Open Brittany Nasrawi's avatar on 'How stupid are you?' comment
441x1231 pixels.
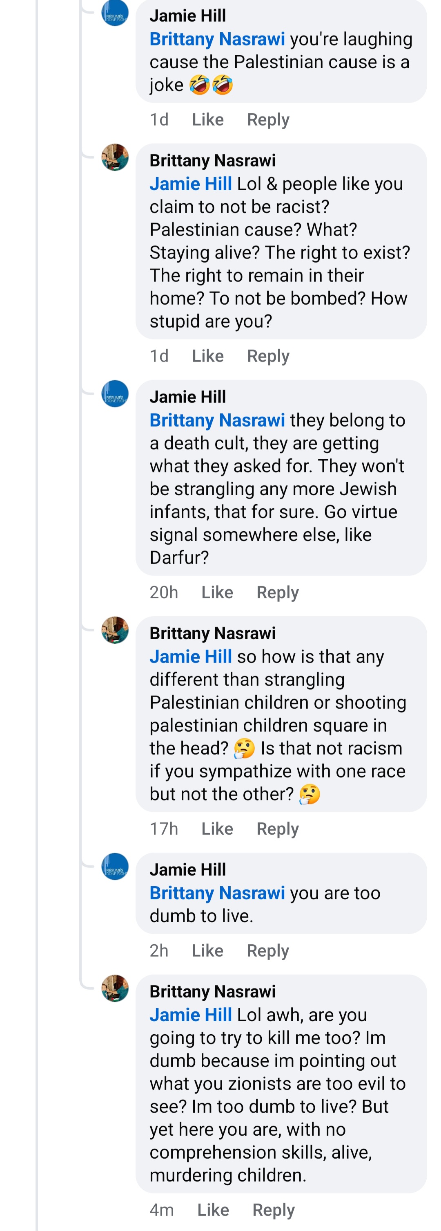click(115, 157)
